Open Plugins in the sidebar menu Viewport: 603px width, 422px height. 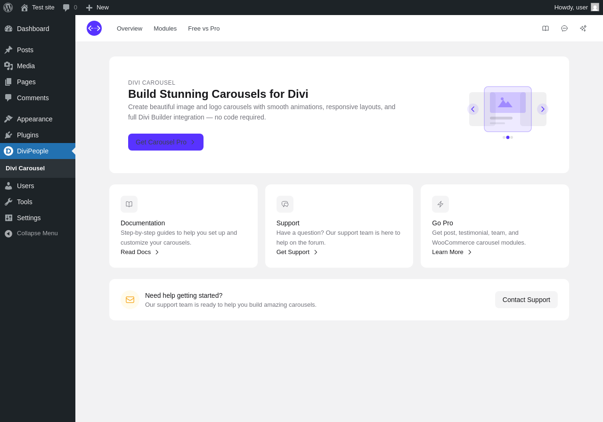pyautogui.click(x=28, y=135)
